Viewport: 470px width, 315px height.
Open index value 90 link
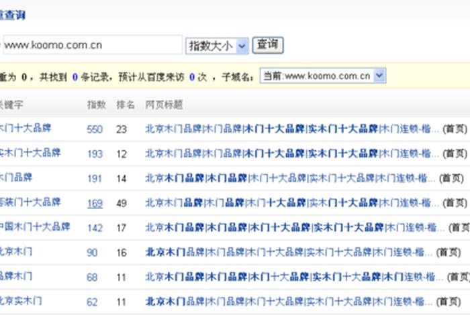[92, 253]
